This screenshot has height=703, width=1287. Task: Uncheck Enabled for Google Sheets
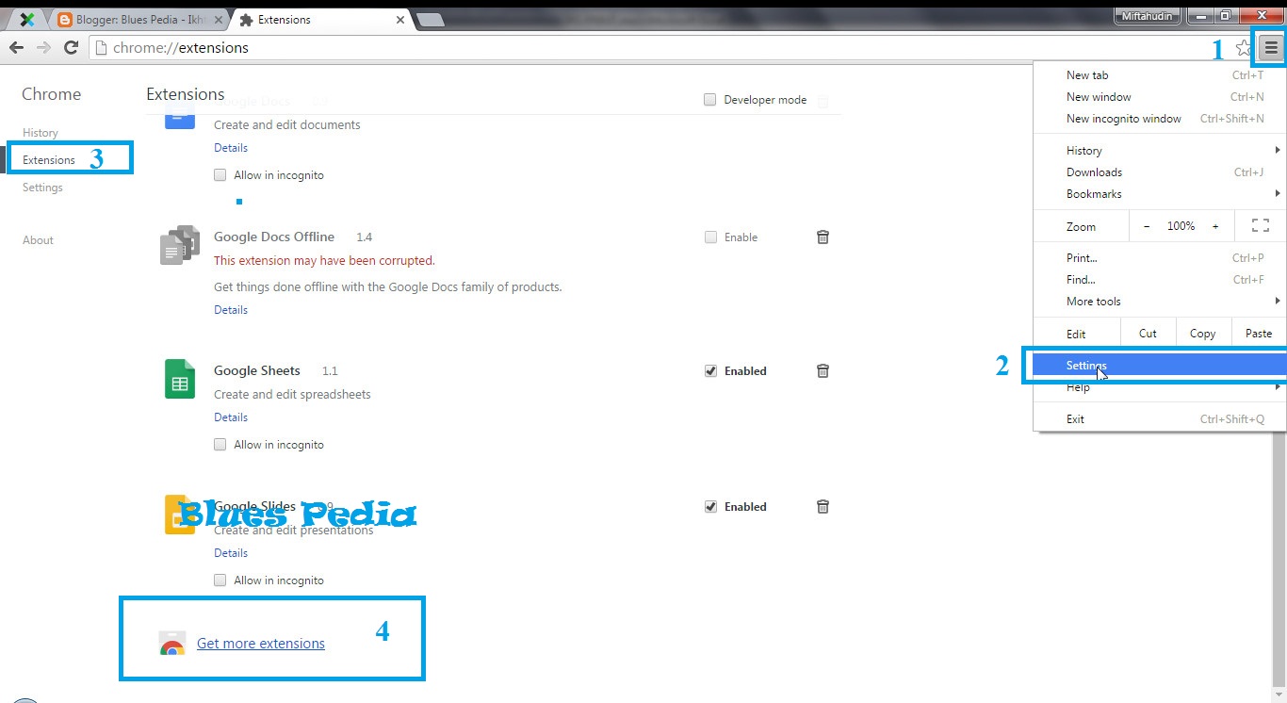click(710, 371)
